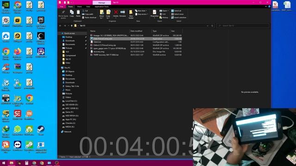
Task: Click the Back navigation arrow
Action: tap(60, 26)
